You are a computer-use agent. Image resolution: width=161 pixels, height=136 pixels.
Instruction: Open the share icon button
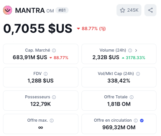pos(150,10)
